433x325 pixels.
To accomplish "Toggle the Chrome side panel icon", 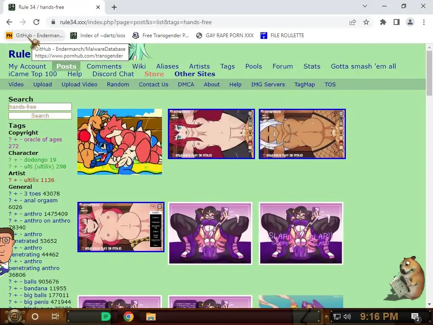I will click(397, 22).
